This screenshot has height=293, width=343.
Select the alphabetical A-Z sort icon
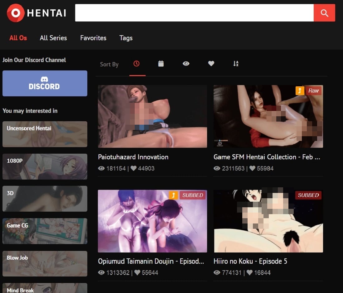click(x=236, y=64)
